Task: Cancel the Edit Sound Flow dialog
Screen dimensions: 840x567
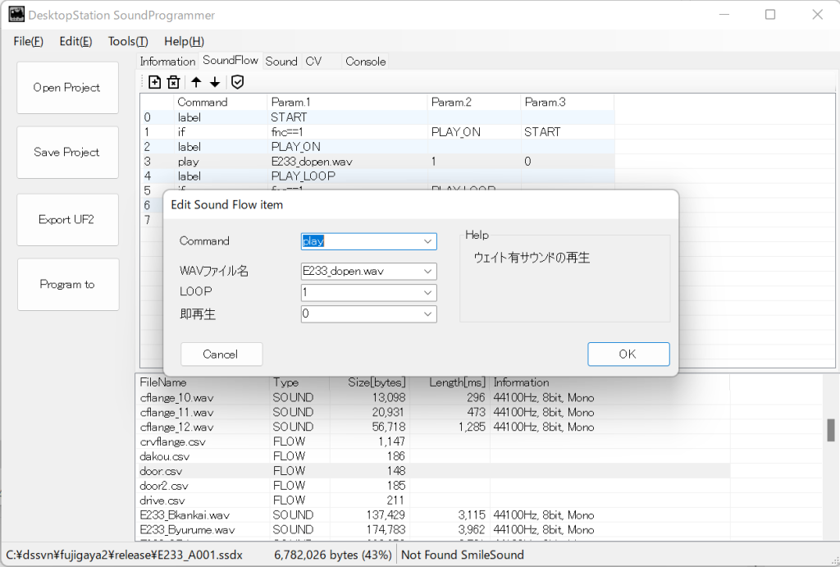Action: point(221,354)
